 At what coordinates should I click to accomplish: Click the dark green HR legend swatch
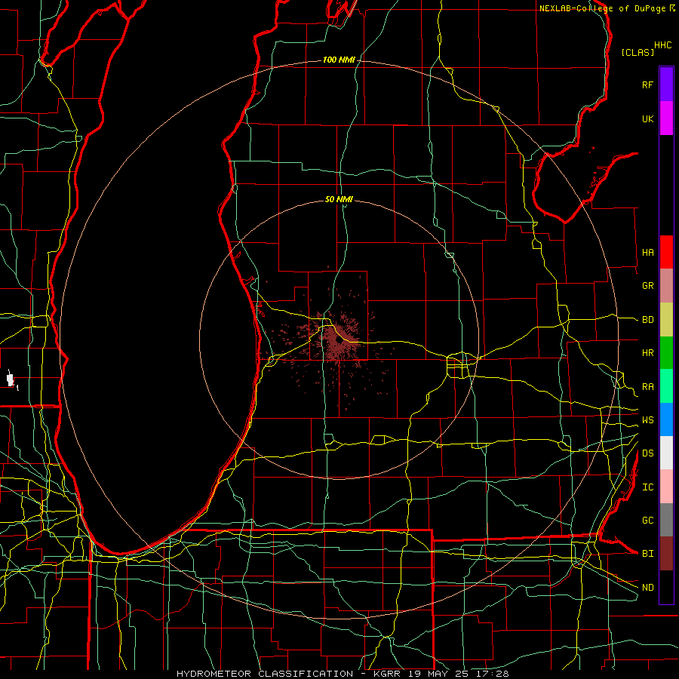666,352
